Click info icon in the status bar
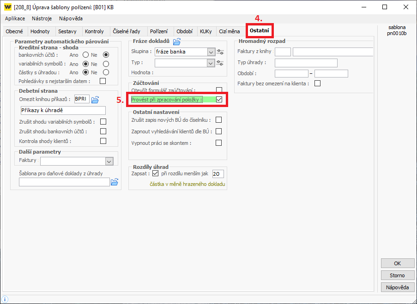 pos(5,299)
